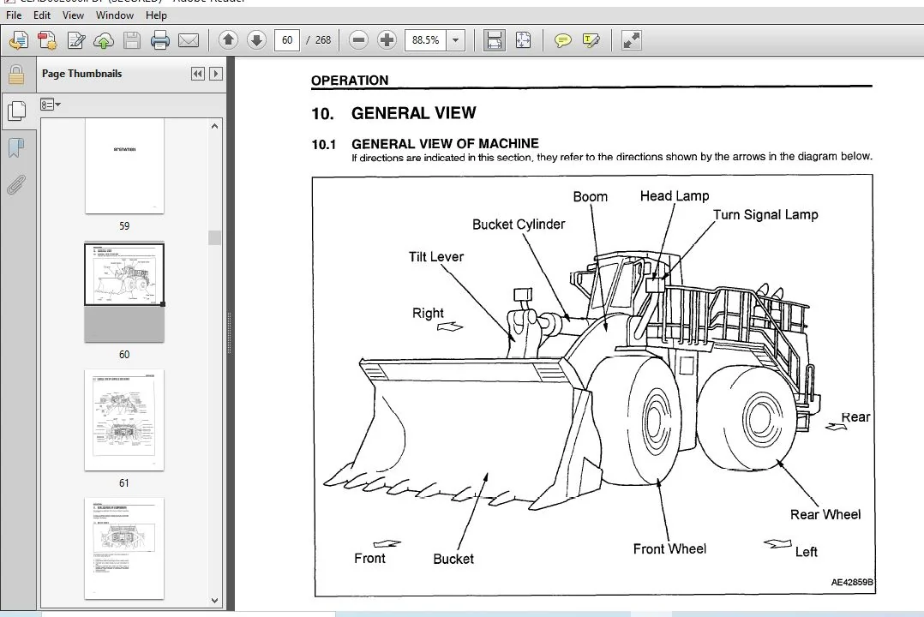Screen dimensions: 924x617
Task: Click the "GENERAL VIEW OF MACHINE" heading
Action: click(445, 144)
